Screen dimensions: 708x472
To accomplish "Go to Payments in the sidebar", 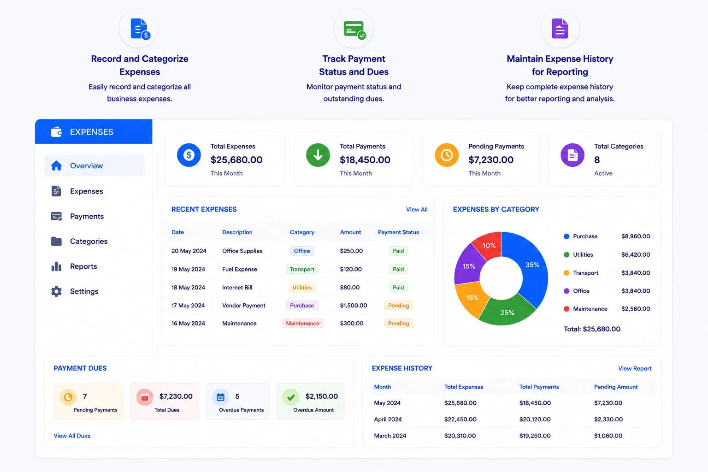I will click(x=94, y=216).
